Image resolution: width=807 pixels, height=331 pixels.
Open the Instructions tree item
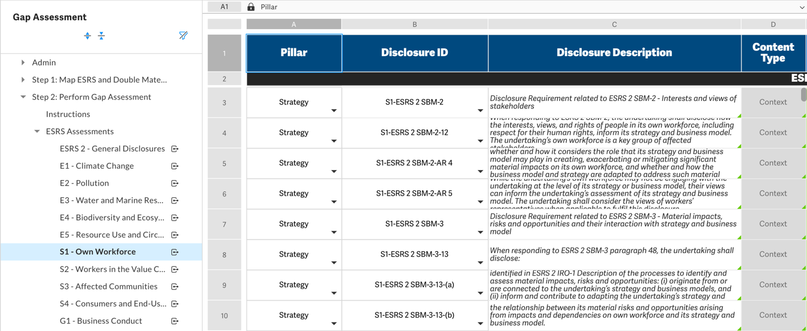pyautogui.click(x=68, y=114)
